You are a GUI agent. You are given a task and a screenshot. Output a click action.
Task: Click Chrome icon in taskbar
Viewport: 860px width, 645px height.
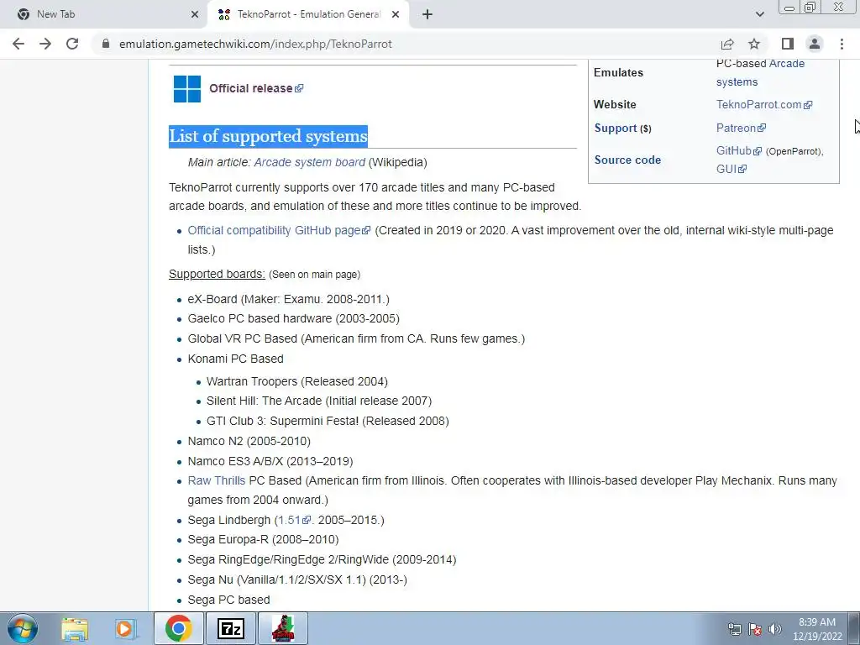tap(178, 628)
